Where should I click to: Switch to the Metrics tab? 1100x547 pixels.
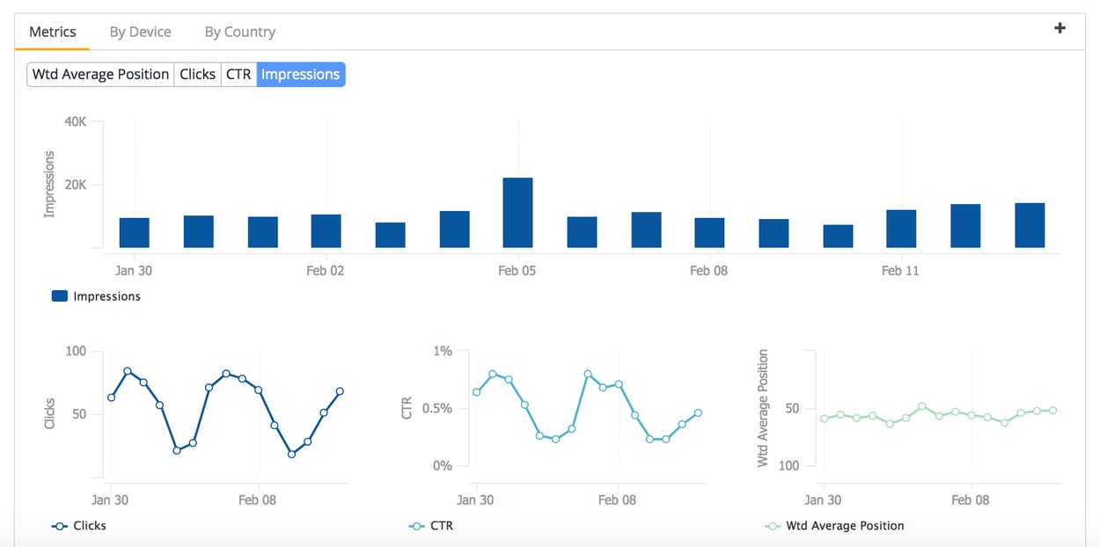pos(53,32)
